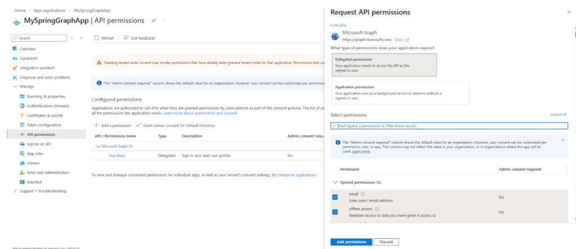This screenshot has width=576, height=249.
Task: Click Learn more in info banner
Action: click(x=361, y=151)
